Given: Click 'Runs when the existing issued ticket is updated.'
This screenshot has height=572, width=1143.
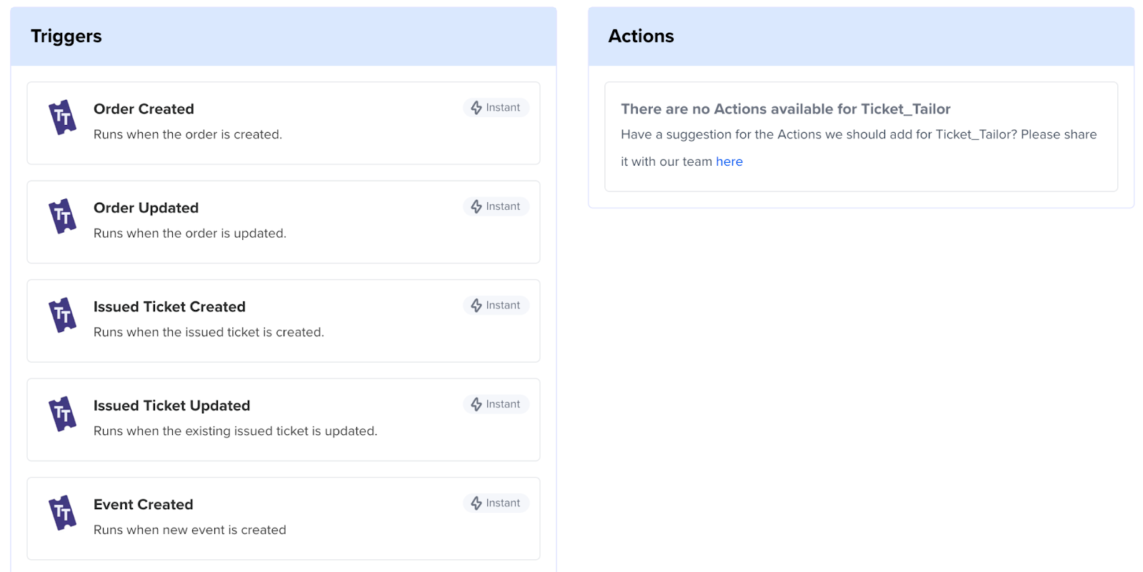Looking at the screenshot, I should [x=235, y=431].
